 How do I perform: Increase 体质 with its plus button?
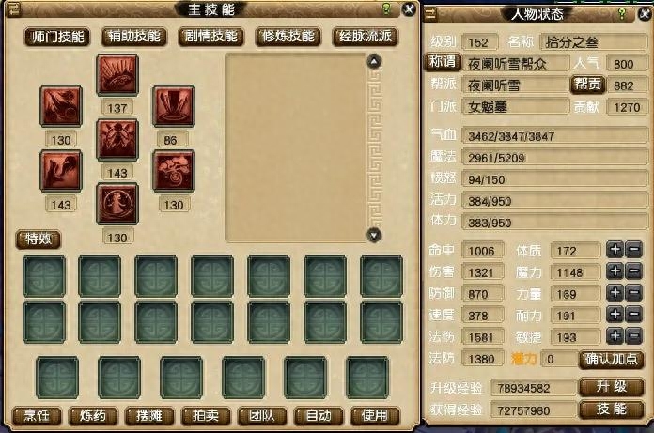click(x=615, y=250)
